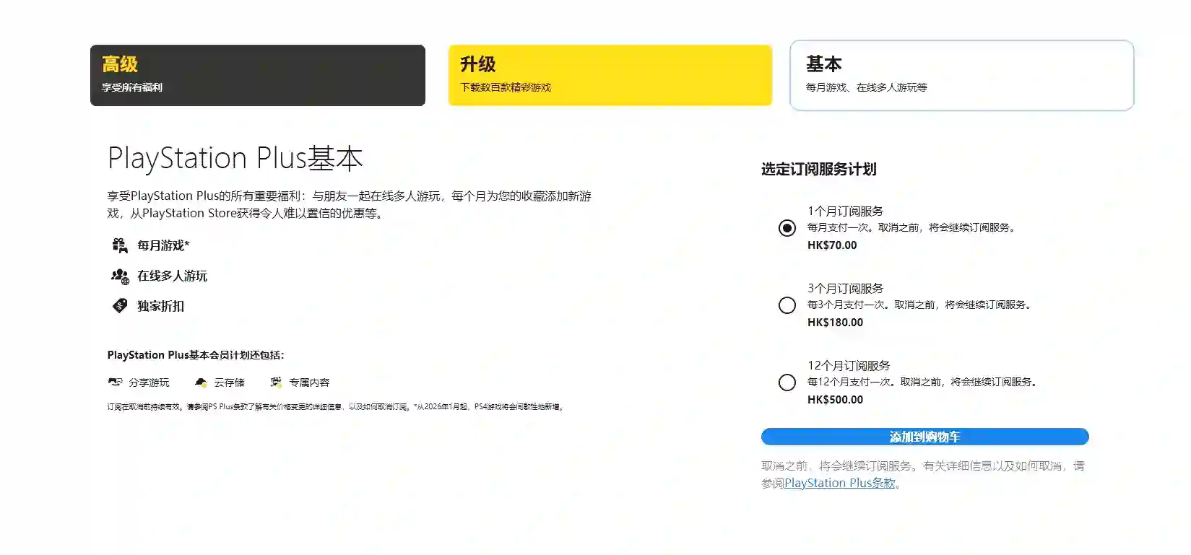The image size is (1191, 555).
Task: Click the HK$70.00 price
Action: tap(832, 245)
